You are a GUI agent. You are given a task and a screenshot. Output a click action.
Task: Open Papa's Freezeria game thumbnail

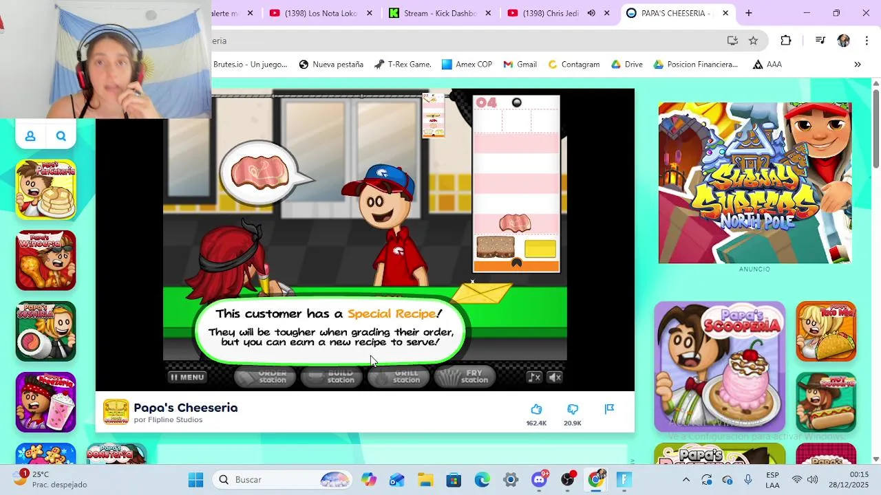[46, 402]
